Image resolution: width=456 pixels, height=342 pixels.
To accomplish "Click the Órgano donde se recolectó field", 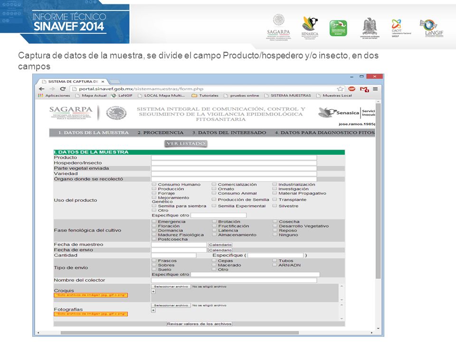I will 234,179.
